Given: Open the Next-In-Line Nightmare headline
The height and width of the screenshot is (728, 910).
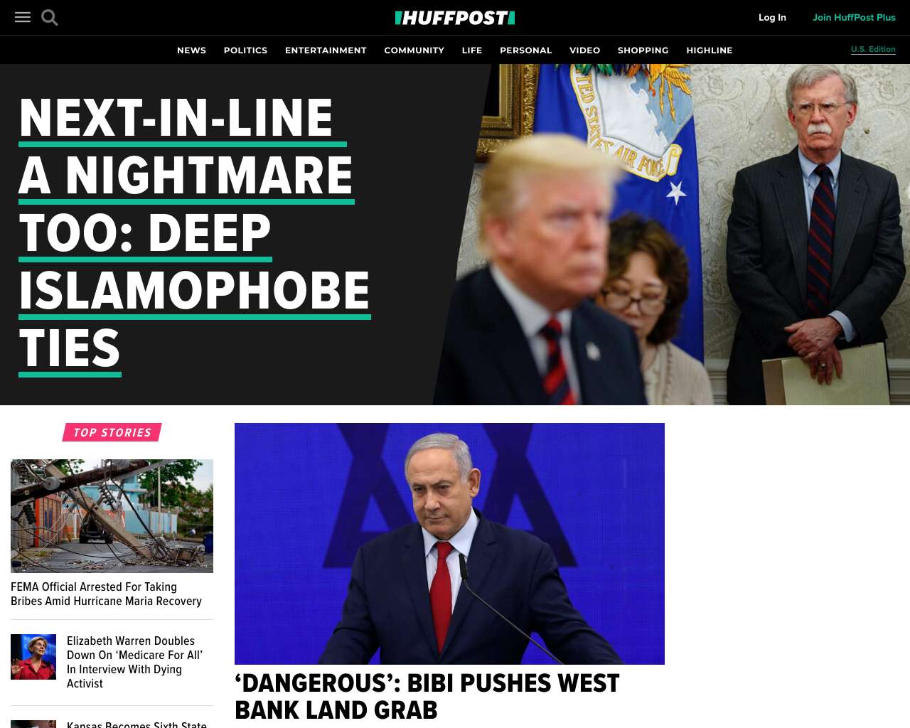Looking at the screenshot, I should 194,233.
